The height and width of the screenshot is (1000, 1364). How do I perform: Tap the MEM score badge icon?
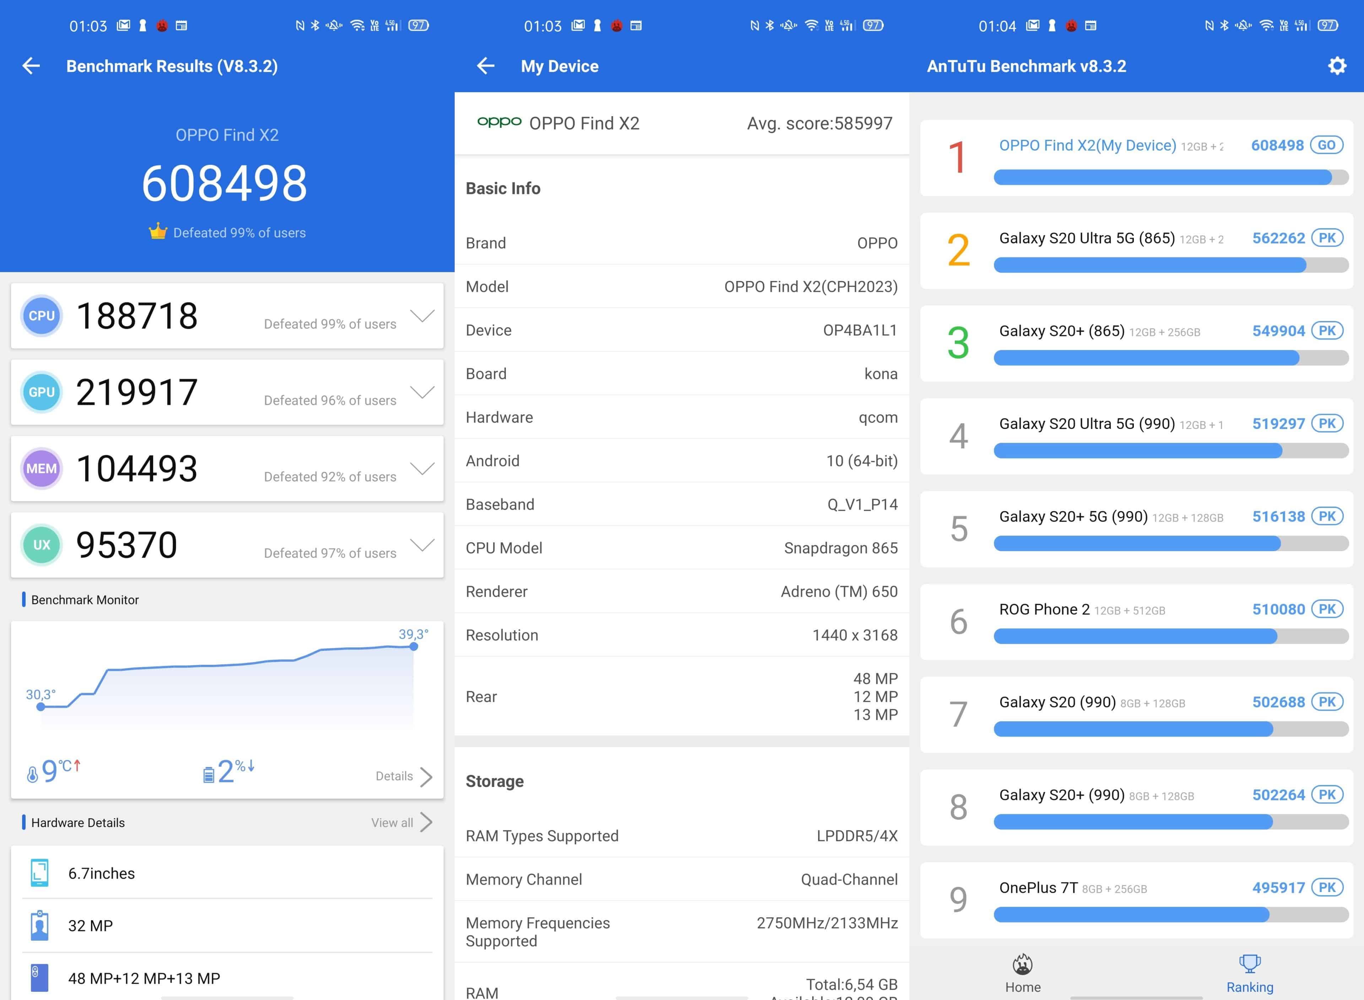pos(42,468)
